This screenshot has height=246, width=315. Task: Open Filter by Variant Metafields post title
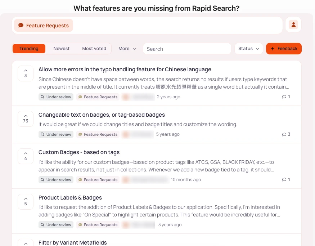coord(72,243)
